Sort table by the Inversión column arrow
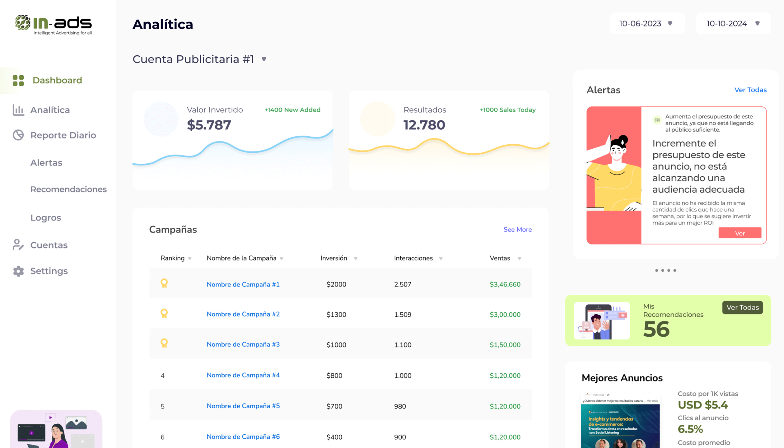Viewport: 784px width, 448px height. click(356, 259)
